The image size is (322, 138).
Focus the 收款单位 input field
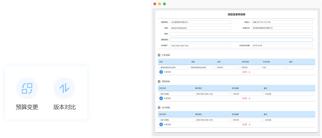tap(200, 22)
